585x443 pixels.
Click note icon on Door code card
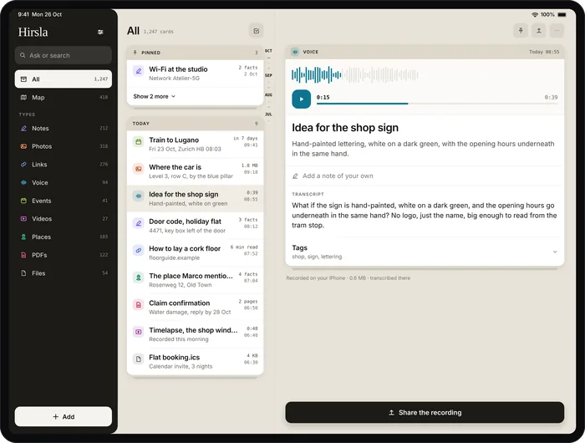(x=139, y=223)
